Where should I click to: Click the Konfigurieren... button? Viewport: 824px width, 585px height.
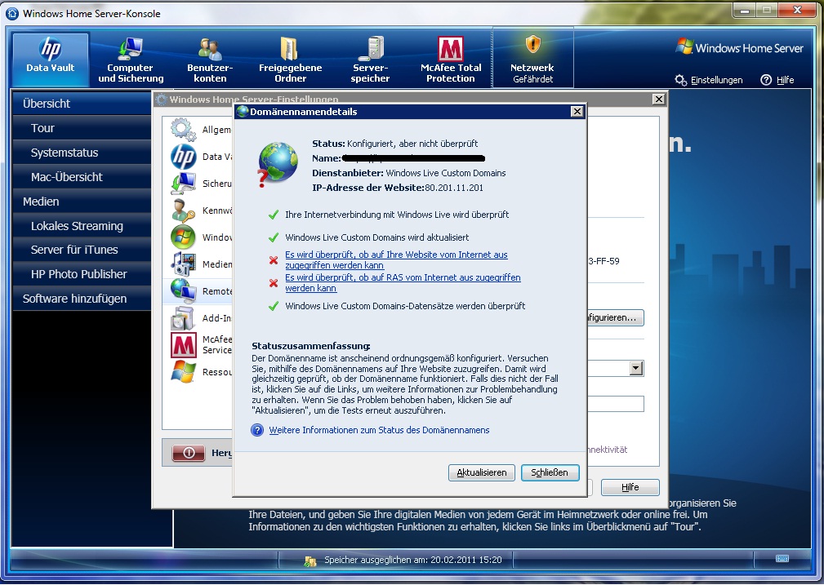615,317
